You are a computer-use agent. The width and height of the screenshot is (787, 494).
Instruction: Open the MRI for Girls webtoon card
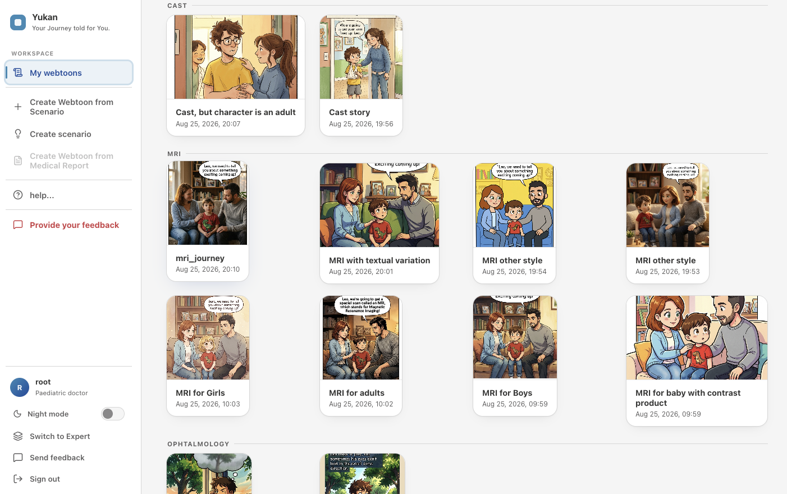[x=208, y=356]
